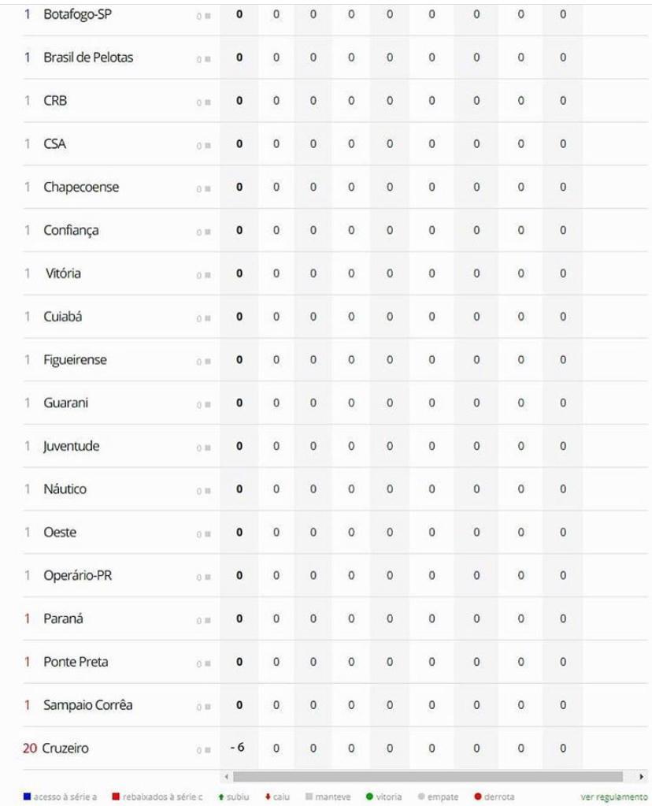Click the Botafogo-SP team name
Image resolution: width=652 pixels, height=806 pixels.
[78, 14]
